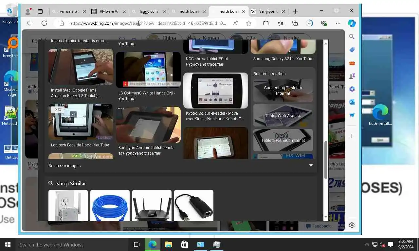Open 'Connecting Tablet to Internet' related search
419x251 pixels.
point(283,91)
